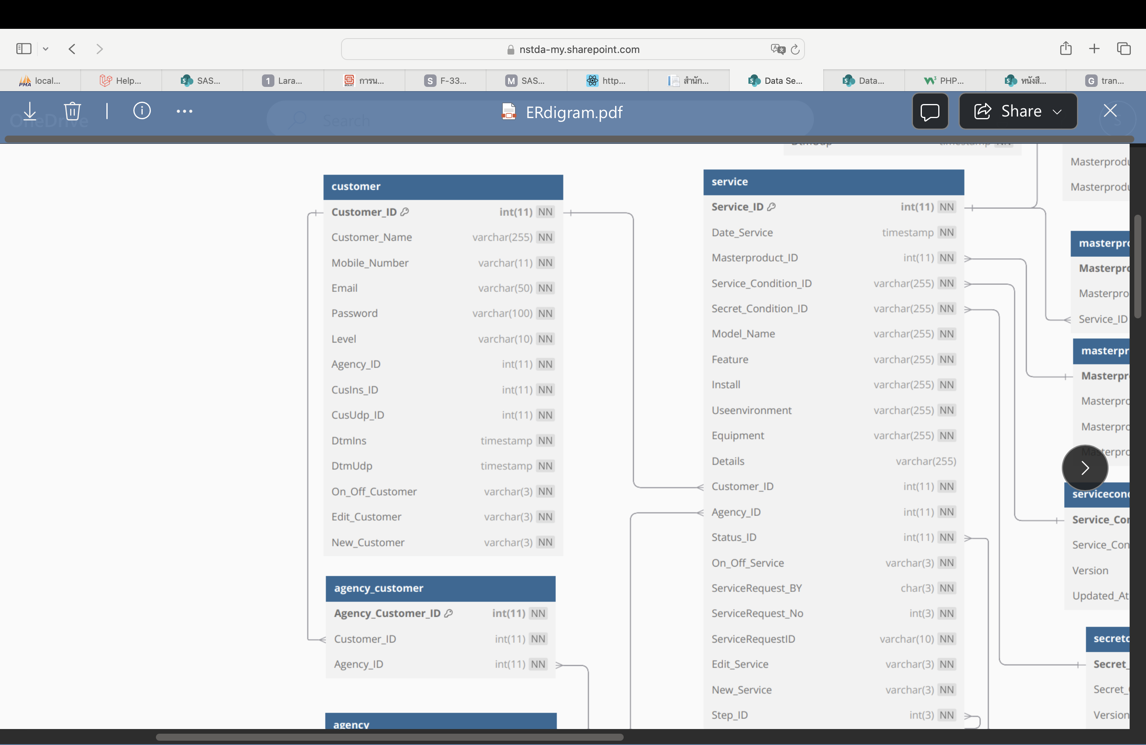Open a new browser tab plus icon
Image resolution: width=1146 pixels, height=745 pixels.
[x=1094, y=49]
